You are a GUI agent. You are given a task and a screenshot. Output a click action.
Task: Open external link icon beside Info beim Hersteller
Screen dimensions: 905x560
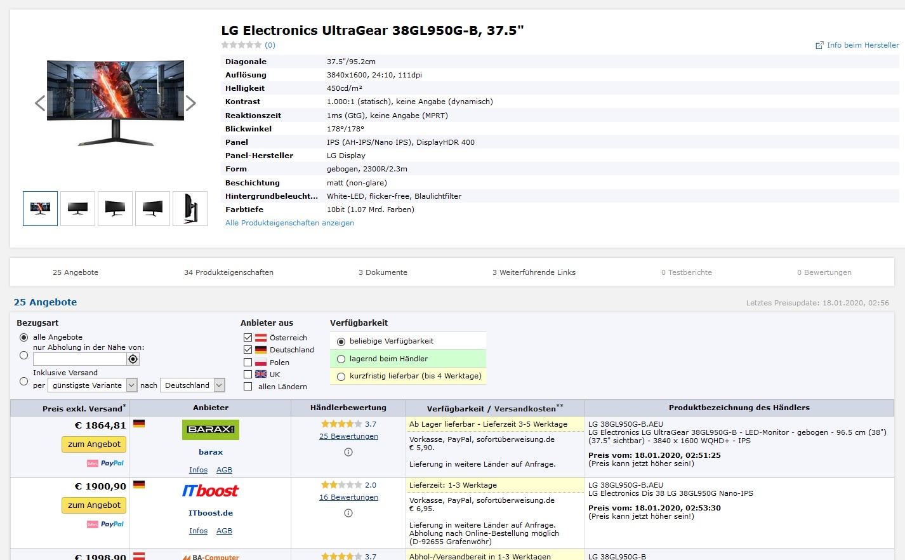click(819, 45)
